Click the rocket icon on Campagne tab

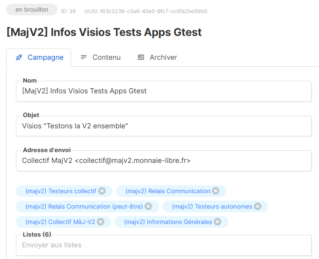pyautogui.click(x=19, y=57)
